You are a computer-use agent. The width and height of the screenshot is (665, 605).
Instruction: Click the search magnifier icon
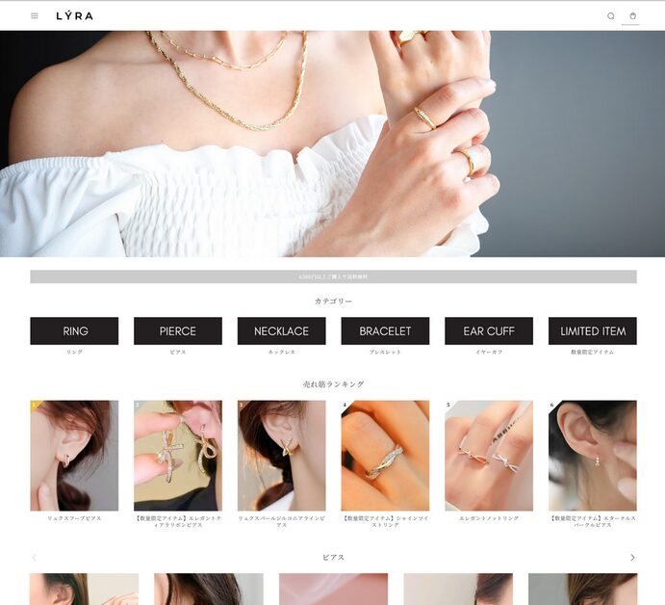tap(610, 15)
